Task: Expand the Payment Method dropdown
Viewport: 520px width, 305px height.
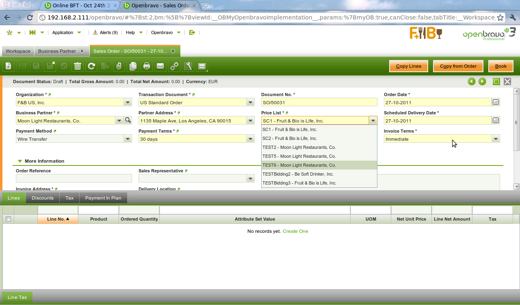Action: tap(128, 139)
